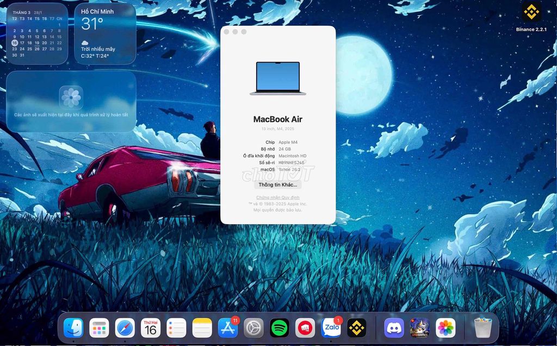This screenshot has width=557, height=346.
Task: Minimize the About This Mac window
Action: tap(235, 32)
